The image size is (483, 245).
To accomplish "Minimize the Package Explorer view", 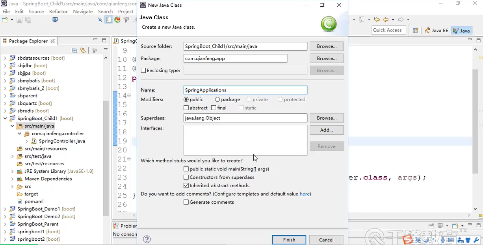I will 95,40.
